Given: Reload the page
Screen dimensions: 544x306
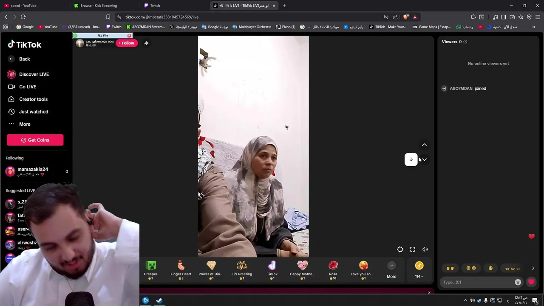Looking at the screenshot, I should [x=23, y=17].
